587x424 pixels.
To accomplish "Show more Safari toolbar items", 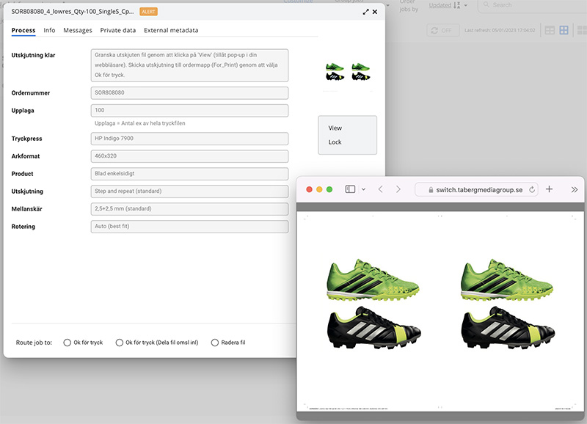I will click(574, 189).
